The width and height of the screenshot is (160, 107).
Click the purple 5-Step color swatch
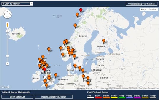(x=137, y=98)
